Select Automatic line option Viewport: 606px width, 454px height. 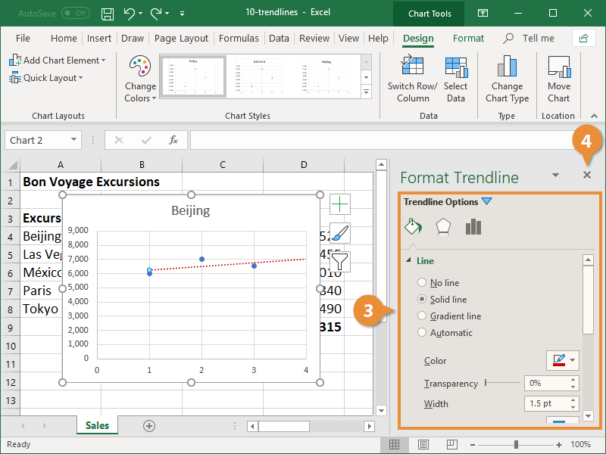click(x=422, y=333)
